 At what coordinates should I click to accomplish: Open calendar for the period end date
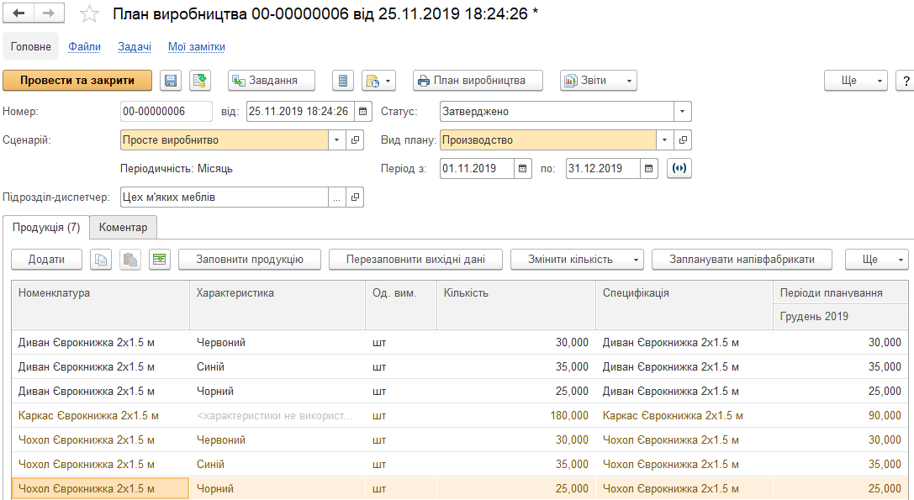pos(648,168)
